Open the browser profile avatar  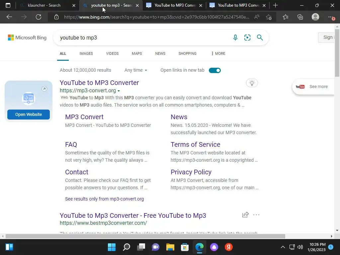[x=315, y=17]
